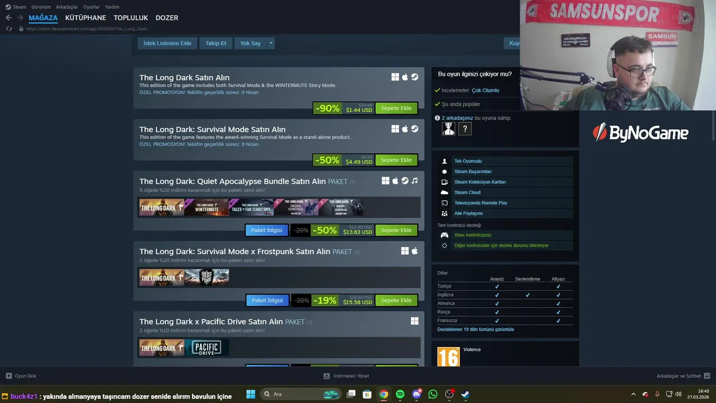Screen dimensions: 716x403
Task: Open the DOZER profile tab
Action: pyautogui.click(x=167, y=18)
